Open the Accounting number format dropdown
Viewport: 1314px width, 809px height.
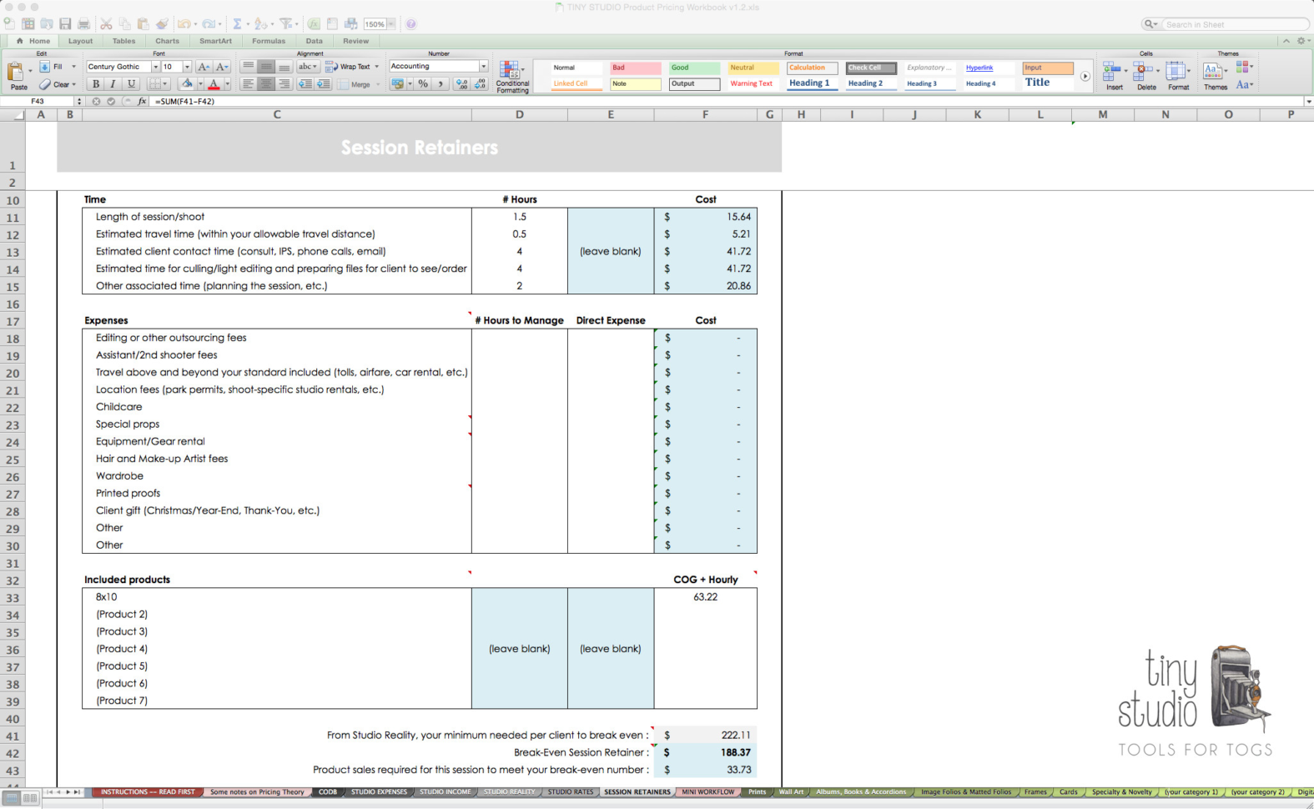483,67
